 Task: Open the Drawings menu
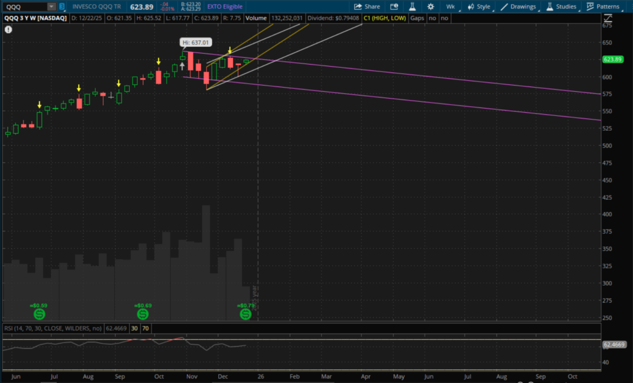pos(518,7)
